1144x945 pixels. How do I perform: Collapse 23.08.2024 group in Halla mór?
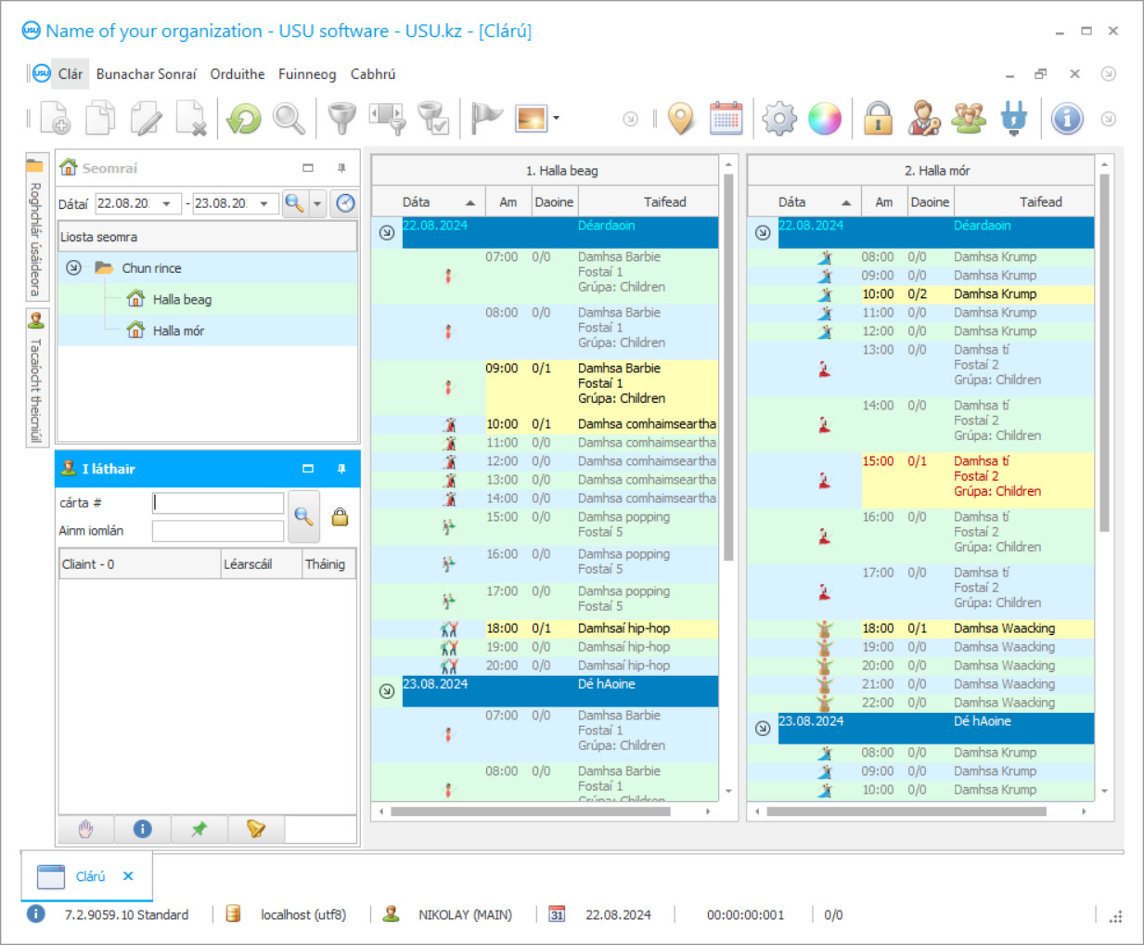[x=763, y=728]
